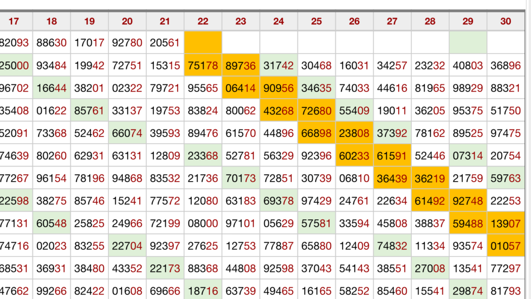The height and width of the screenshot is (299, 531).
Task: Click the orange cell containing 75178
Action: point(203,65)
